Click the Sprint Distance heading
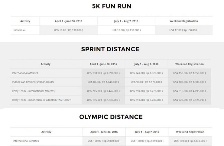Image resolution: width=224 pixels, height=146 pixels. pos(110,49)
